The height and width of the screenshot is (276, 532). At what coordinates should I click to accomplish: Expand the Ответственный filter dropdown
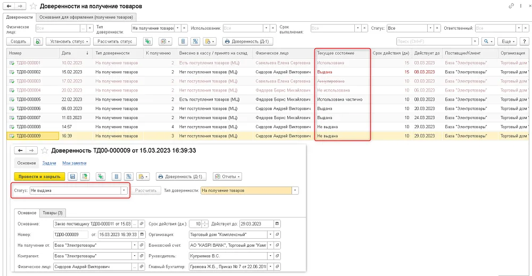tap(518, 28)
